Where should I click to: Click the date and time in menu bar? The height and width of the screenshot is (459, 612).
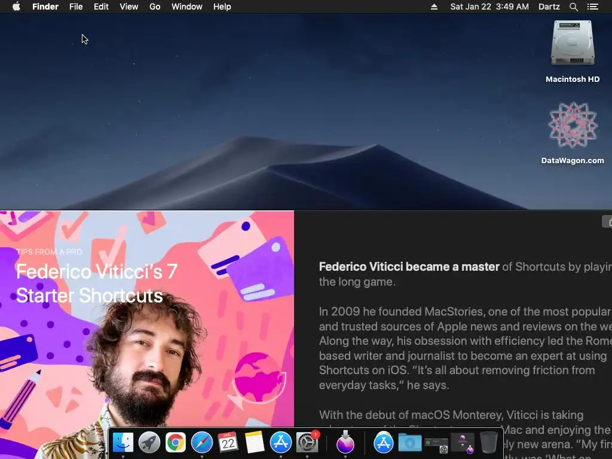(489, 7)
